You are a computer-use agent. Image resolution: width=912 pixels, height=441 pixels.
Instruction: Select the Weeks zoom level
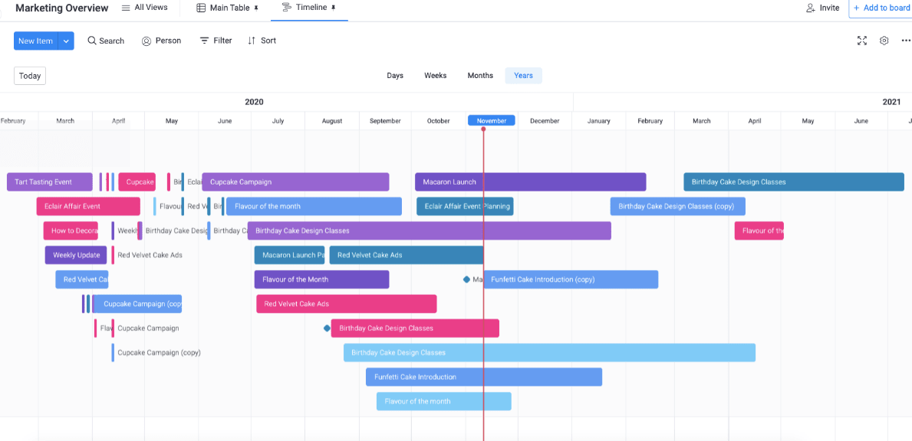(435, 76)
